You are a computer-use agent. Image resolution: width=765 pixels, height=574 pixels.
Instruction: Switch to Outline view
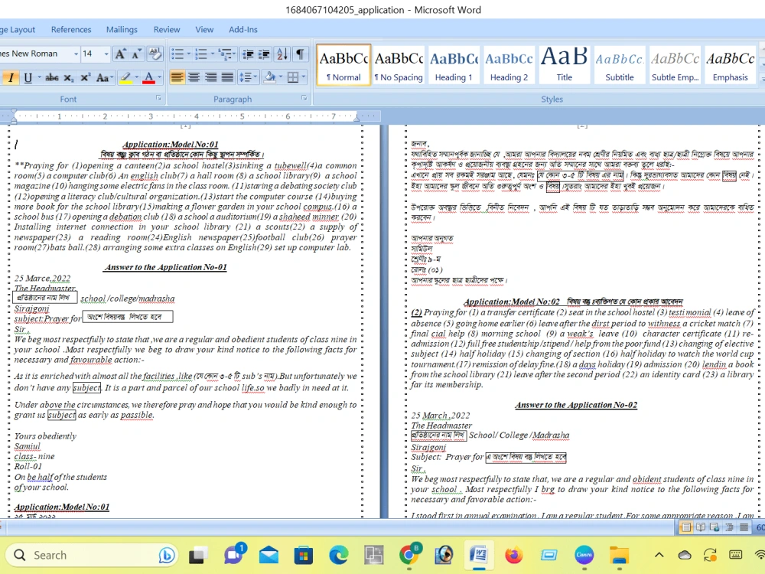click(729, 527)
